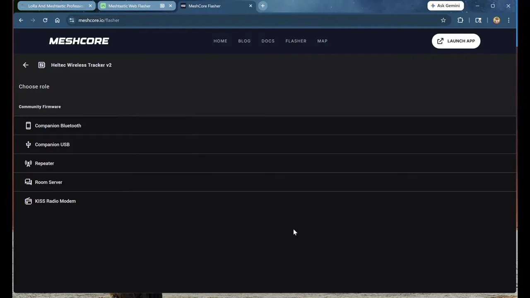Open the tab search icon in toolbar
The height and width of the screenshot is (298, 530).
[x=478, y=20]
